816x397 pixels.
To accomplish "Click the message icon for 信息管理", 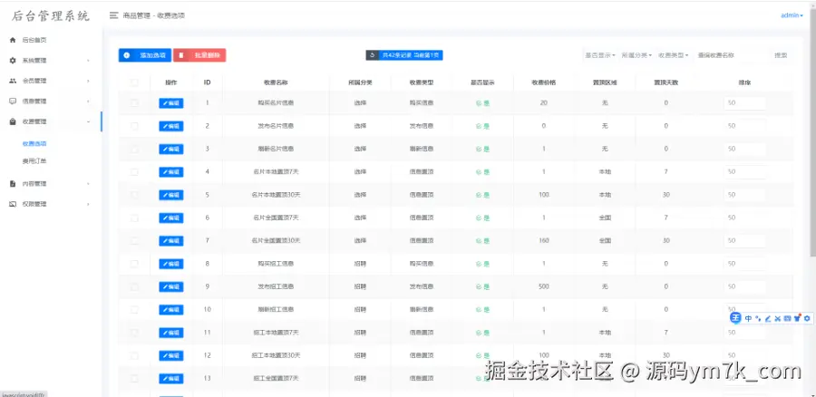I will (x=13, y=101).
